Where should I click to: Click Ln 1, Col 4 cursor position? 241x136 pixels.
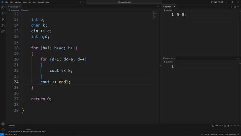coord(205,134)
